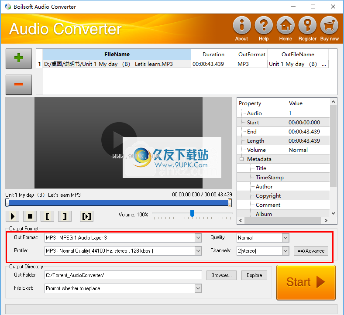This screenshot has width=344, height=315.
Task: Click the OutFileName column header
Action: tap(298, 55)
